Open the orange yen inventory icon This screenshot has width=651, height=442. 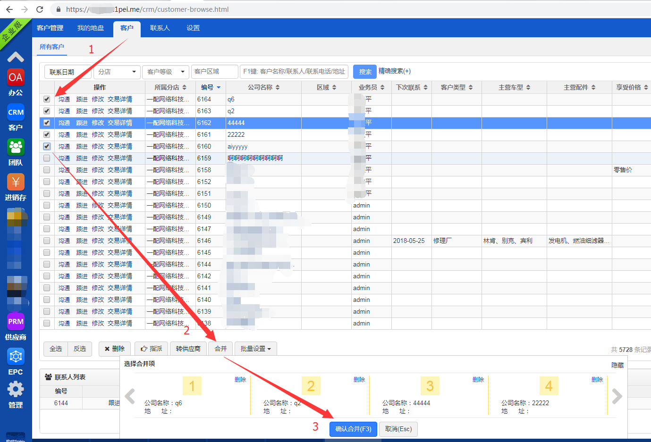coord(16,182)
